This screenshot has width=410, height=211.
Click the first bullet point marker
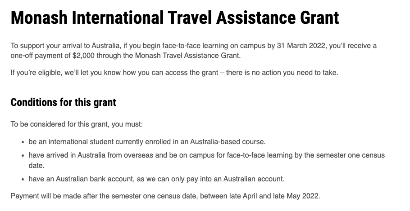click(23, 142)
